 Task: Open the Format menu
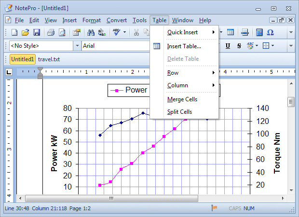click(x=92, y=20)
